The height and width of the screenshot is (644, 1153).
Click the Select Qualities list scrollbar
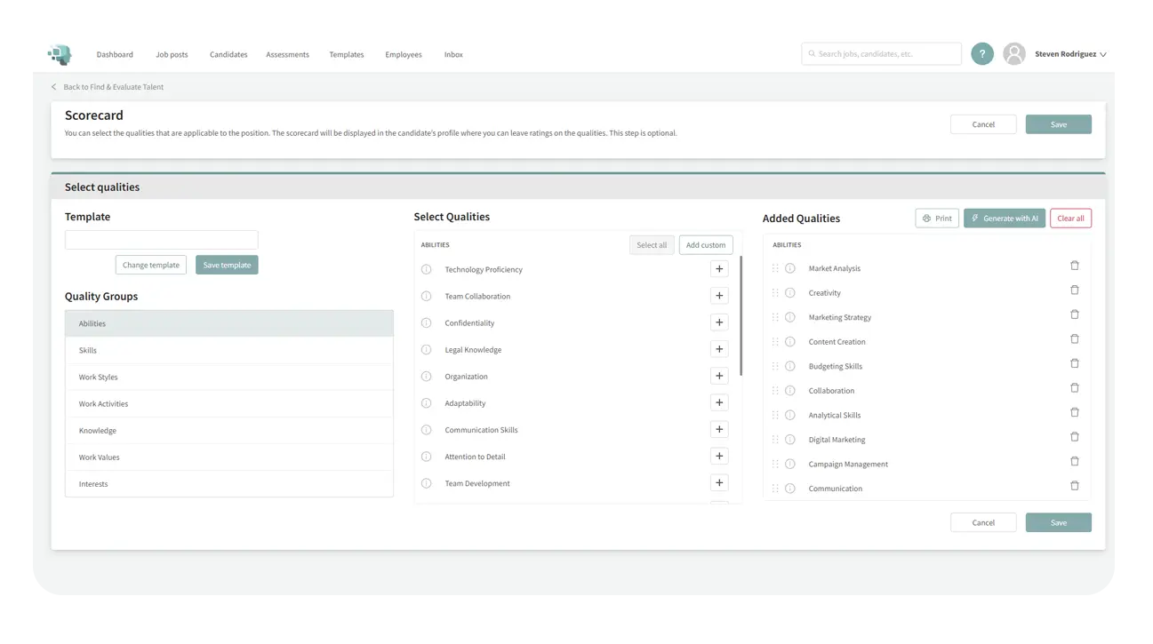pos(741,315)
